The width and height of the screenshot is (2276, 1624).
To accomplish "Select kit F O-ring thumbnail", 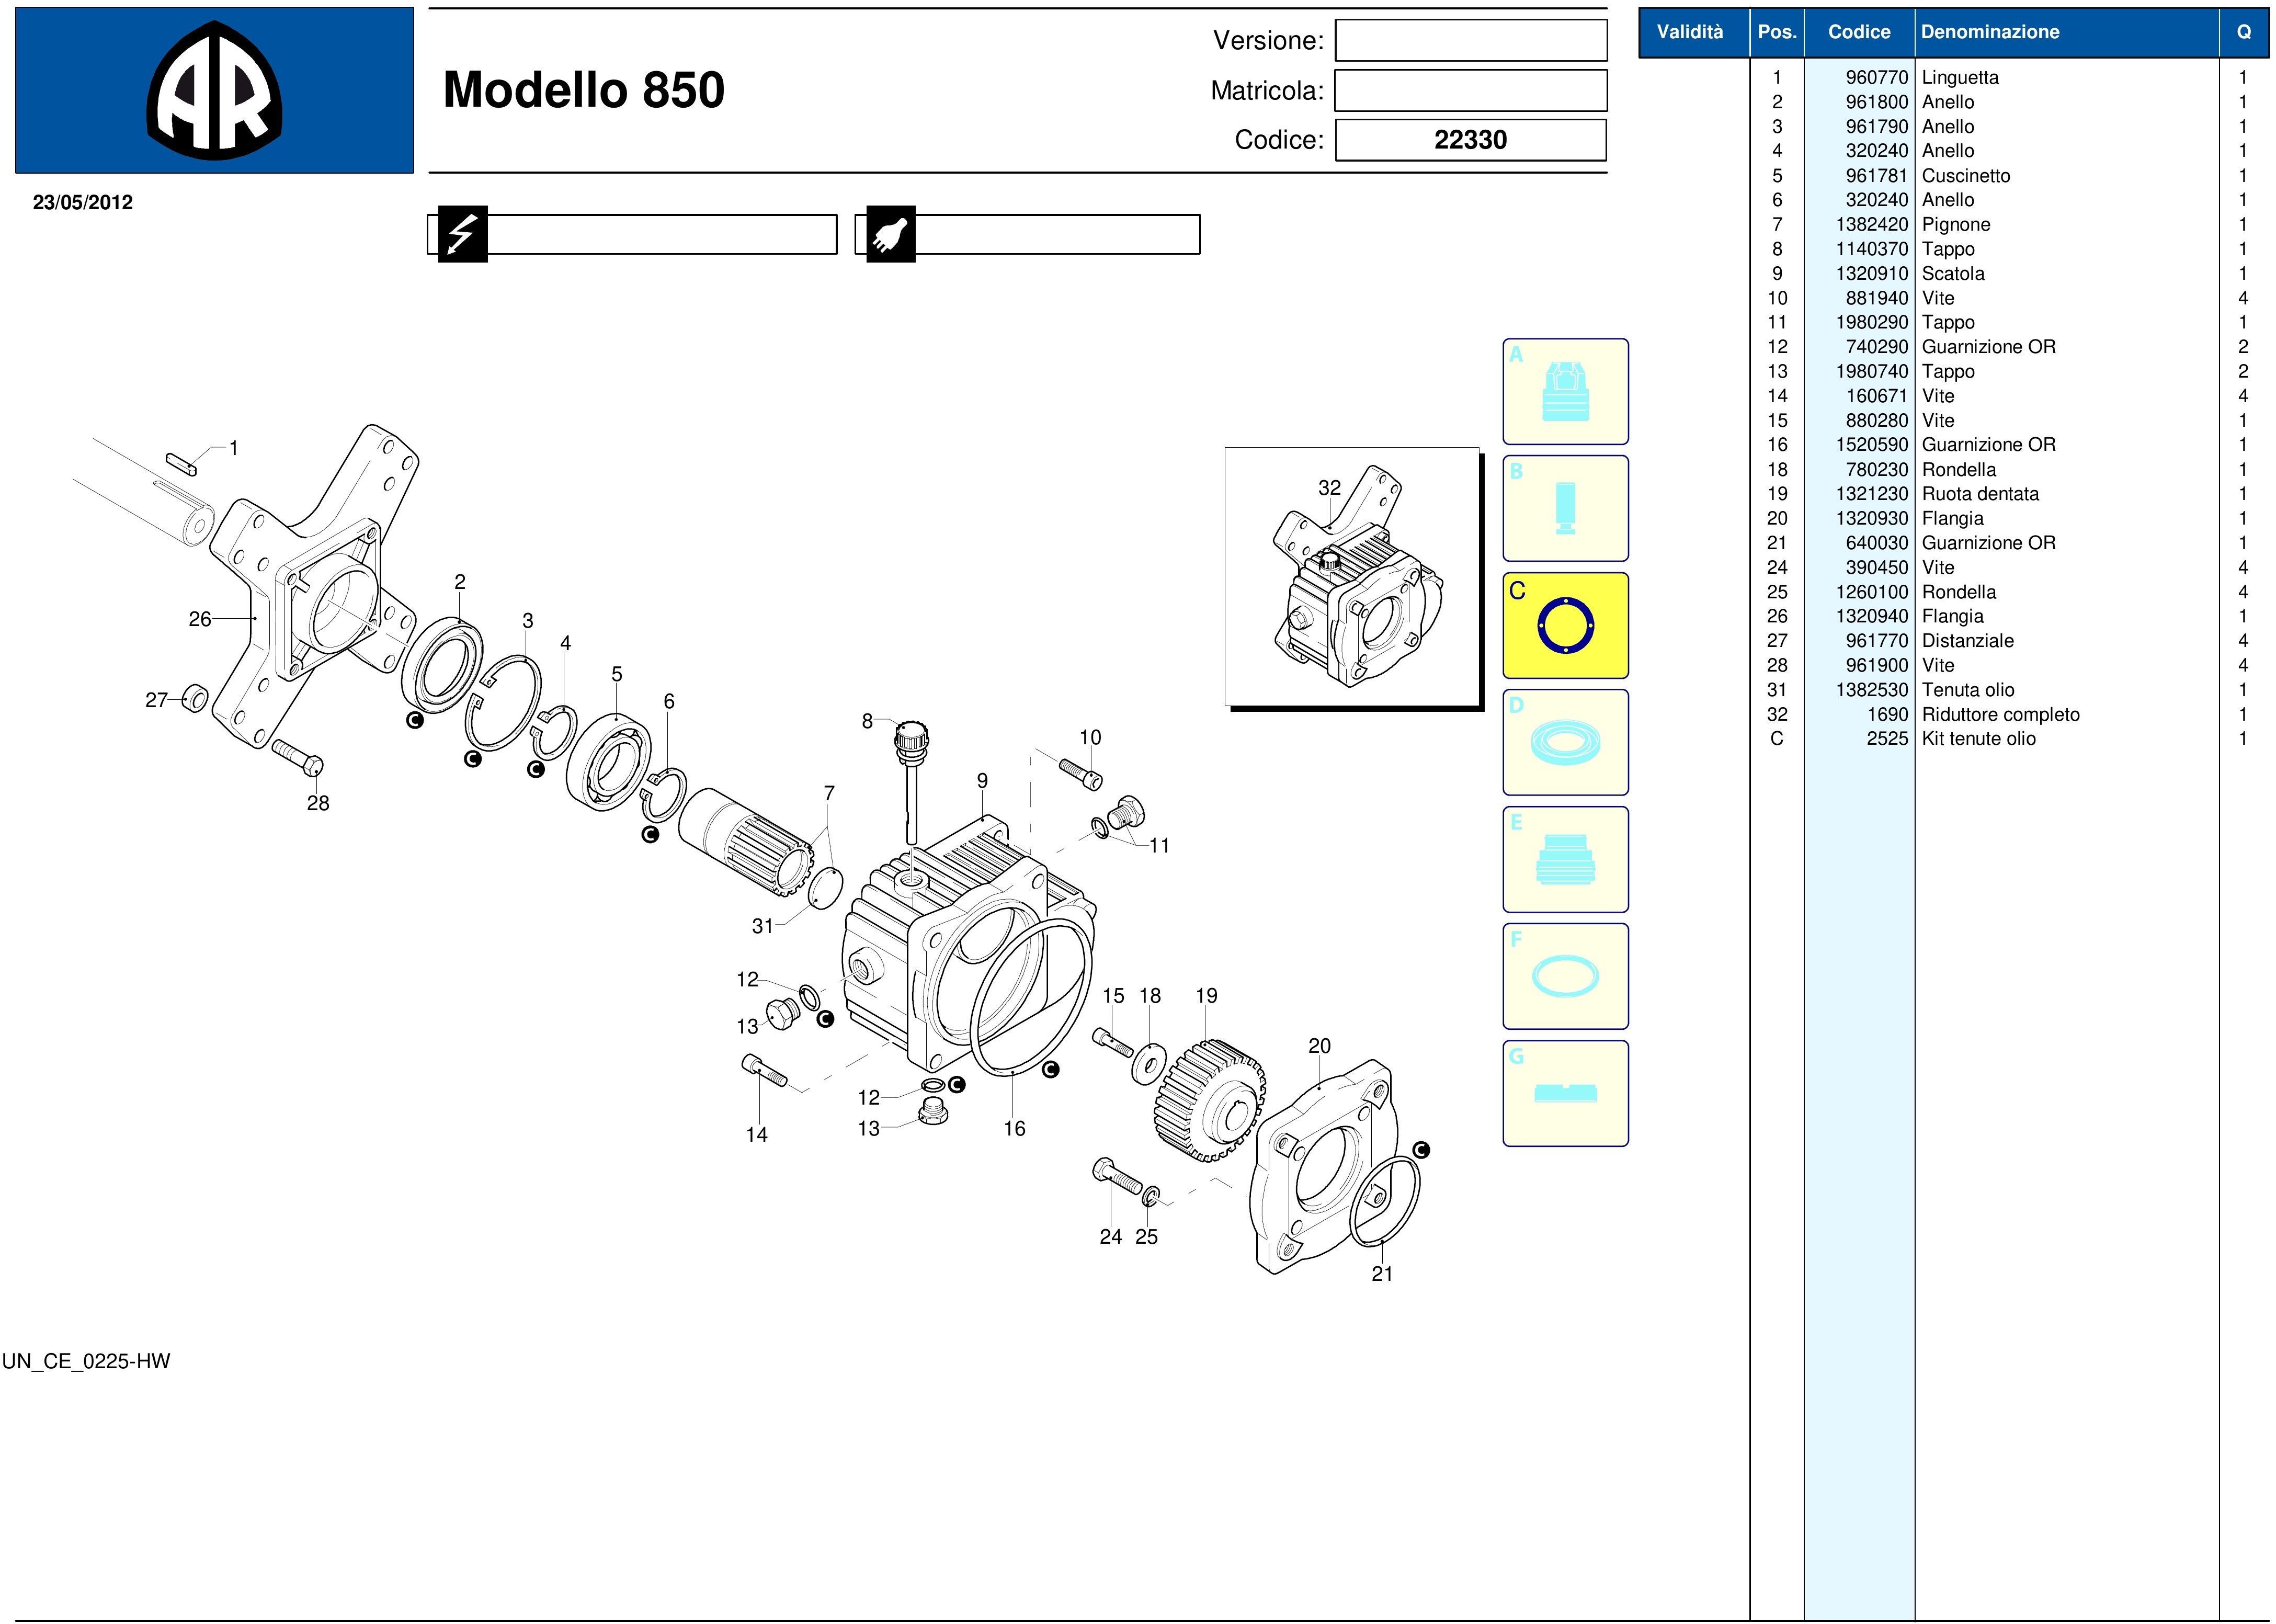I will tap(1565, 977).
